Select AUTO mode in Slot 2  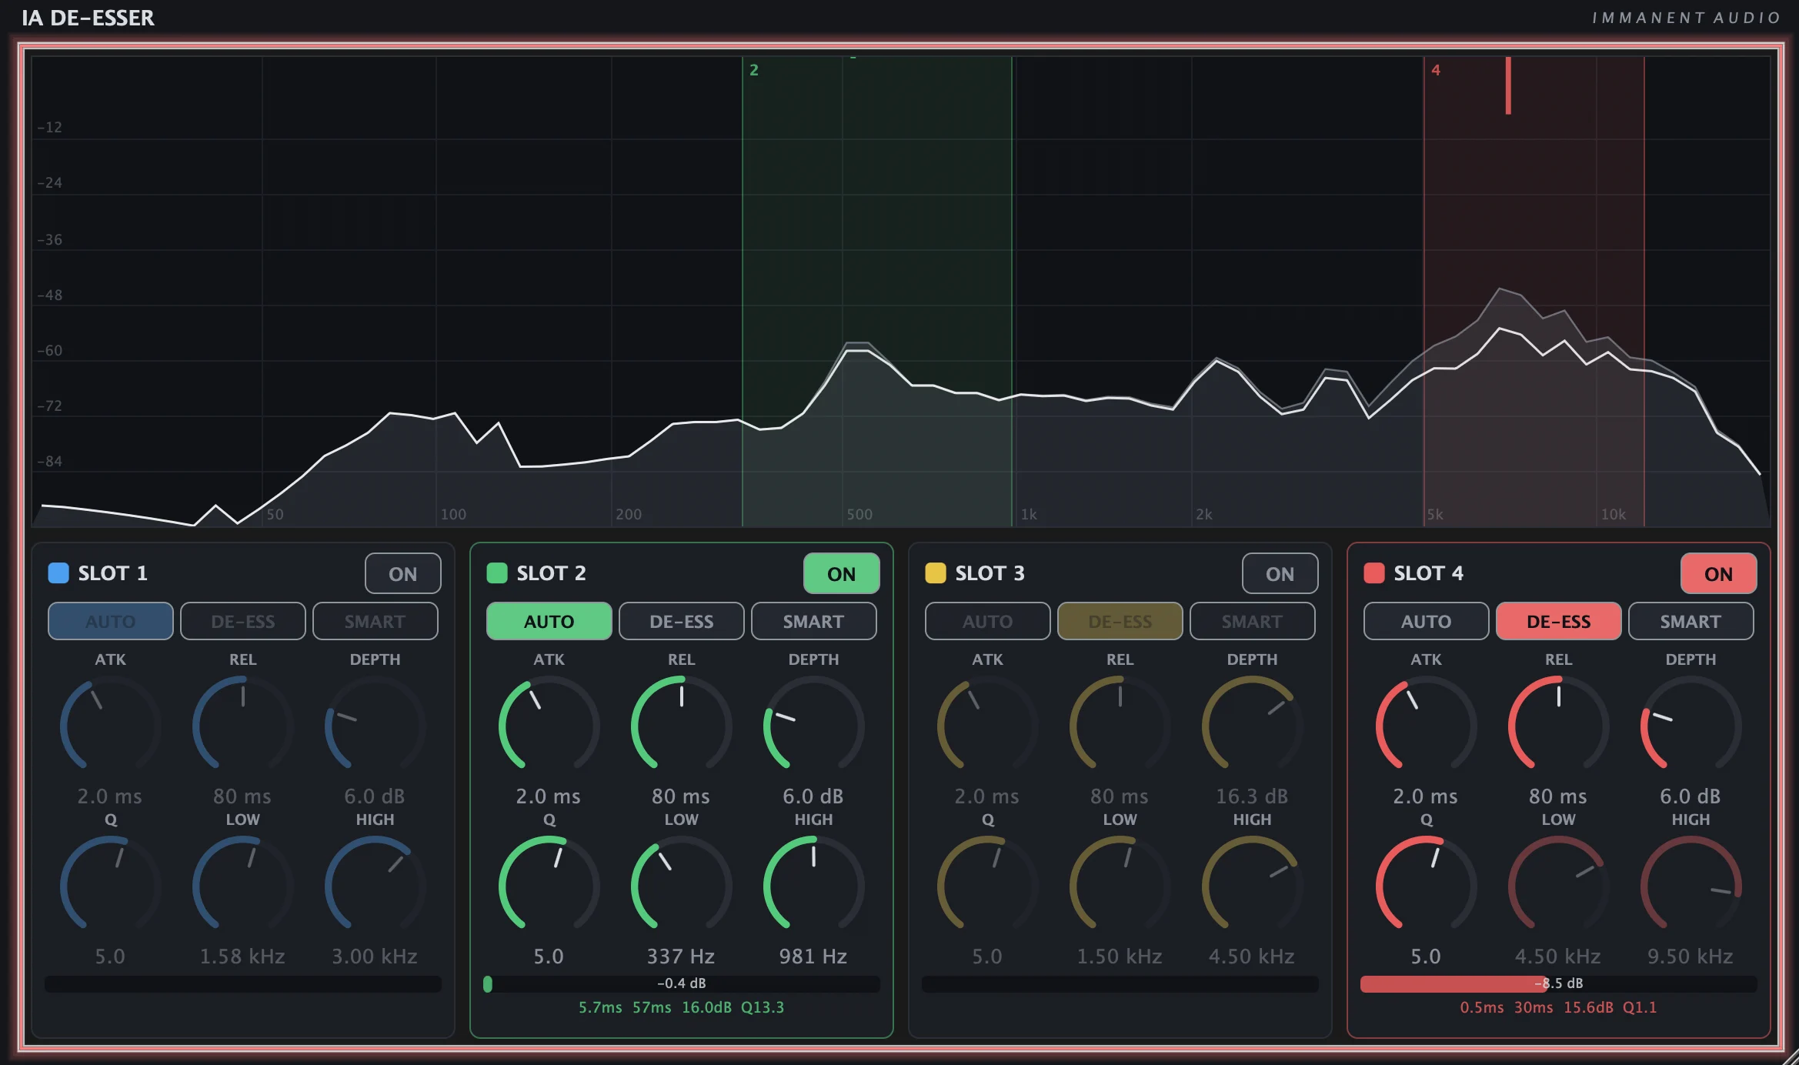[549, 621]
